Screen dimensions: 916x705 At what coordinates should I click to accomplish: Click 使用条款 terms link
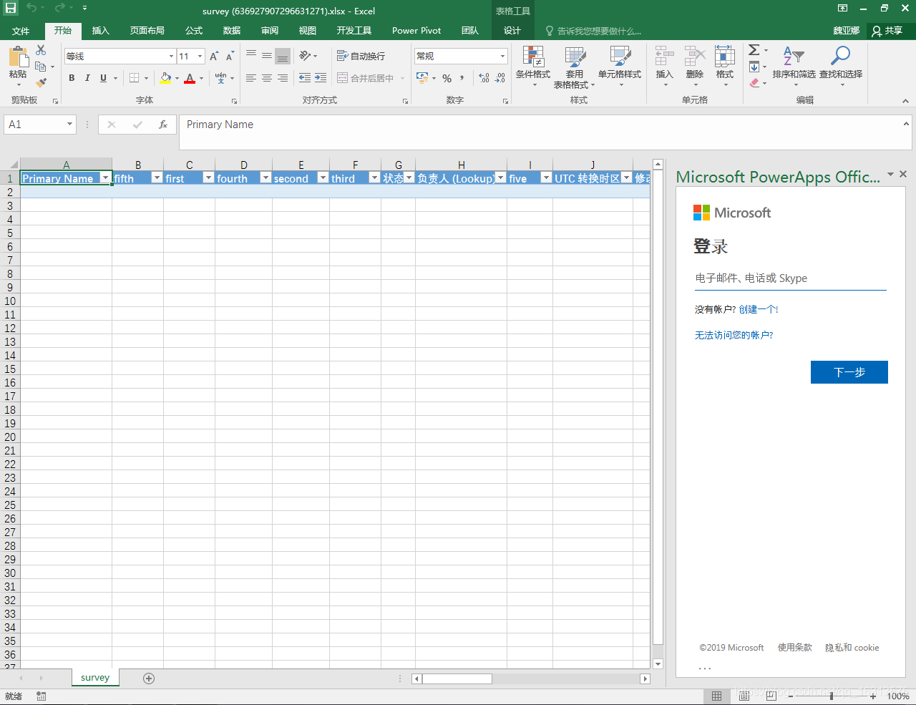[795, 648]
